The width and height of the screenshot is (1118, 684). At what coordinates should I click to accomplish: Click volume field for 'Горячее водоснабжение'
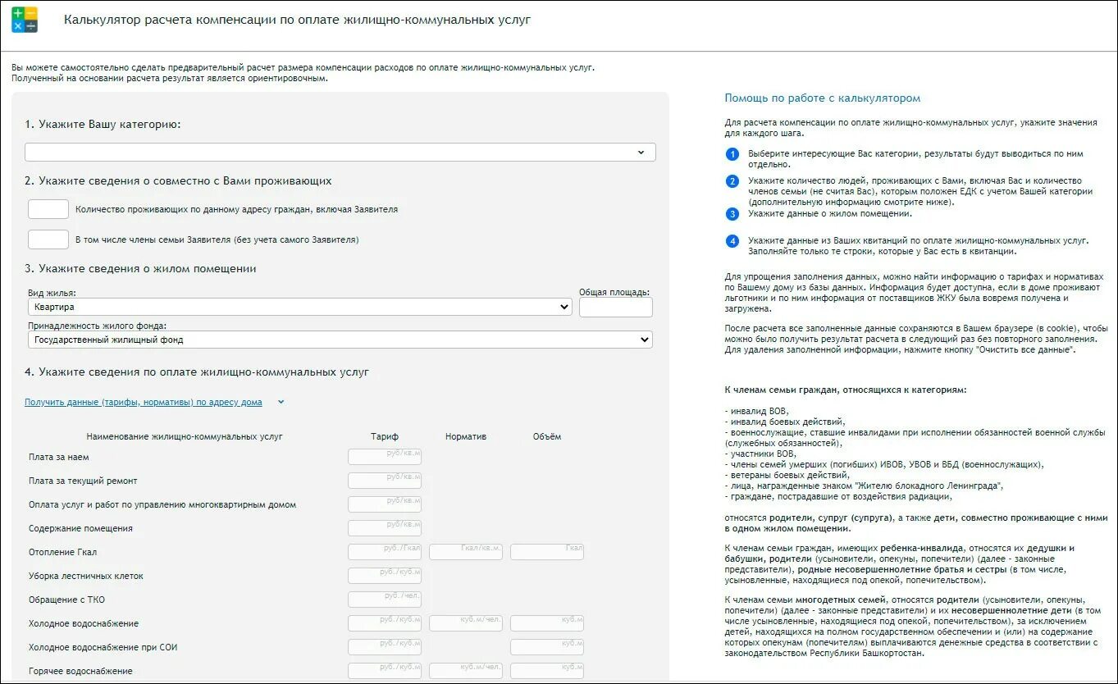tap(547, 671)
